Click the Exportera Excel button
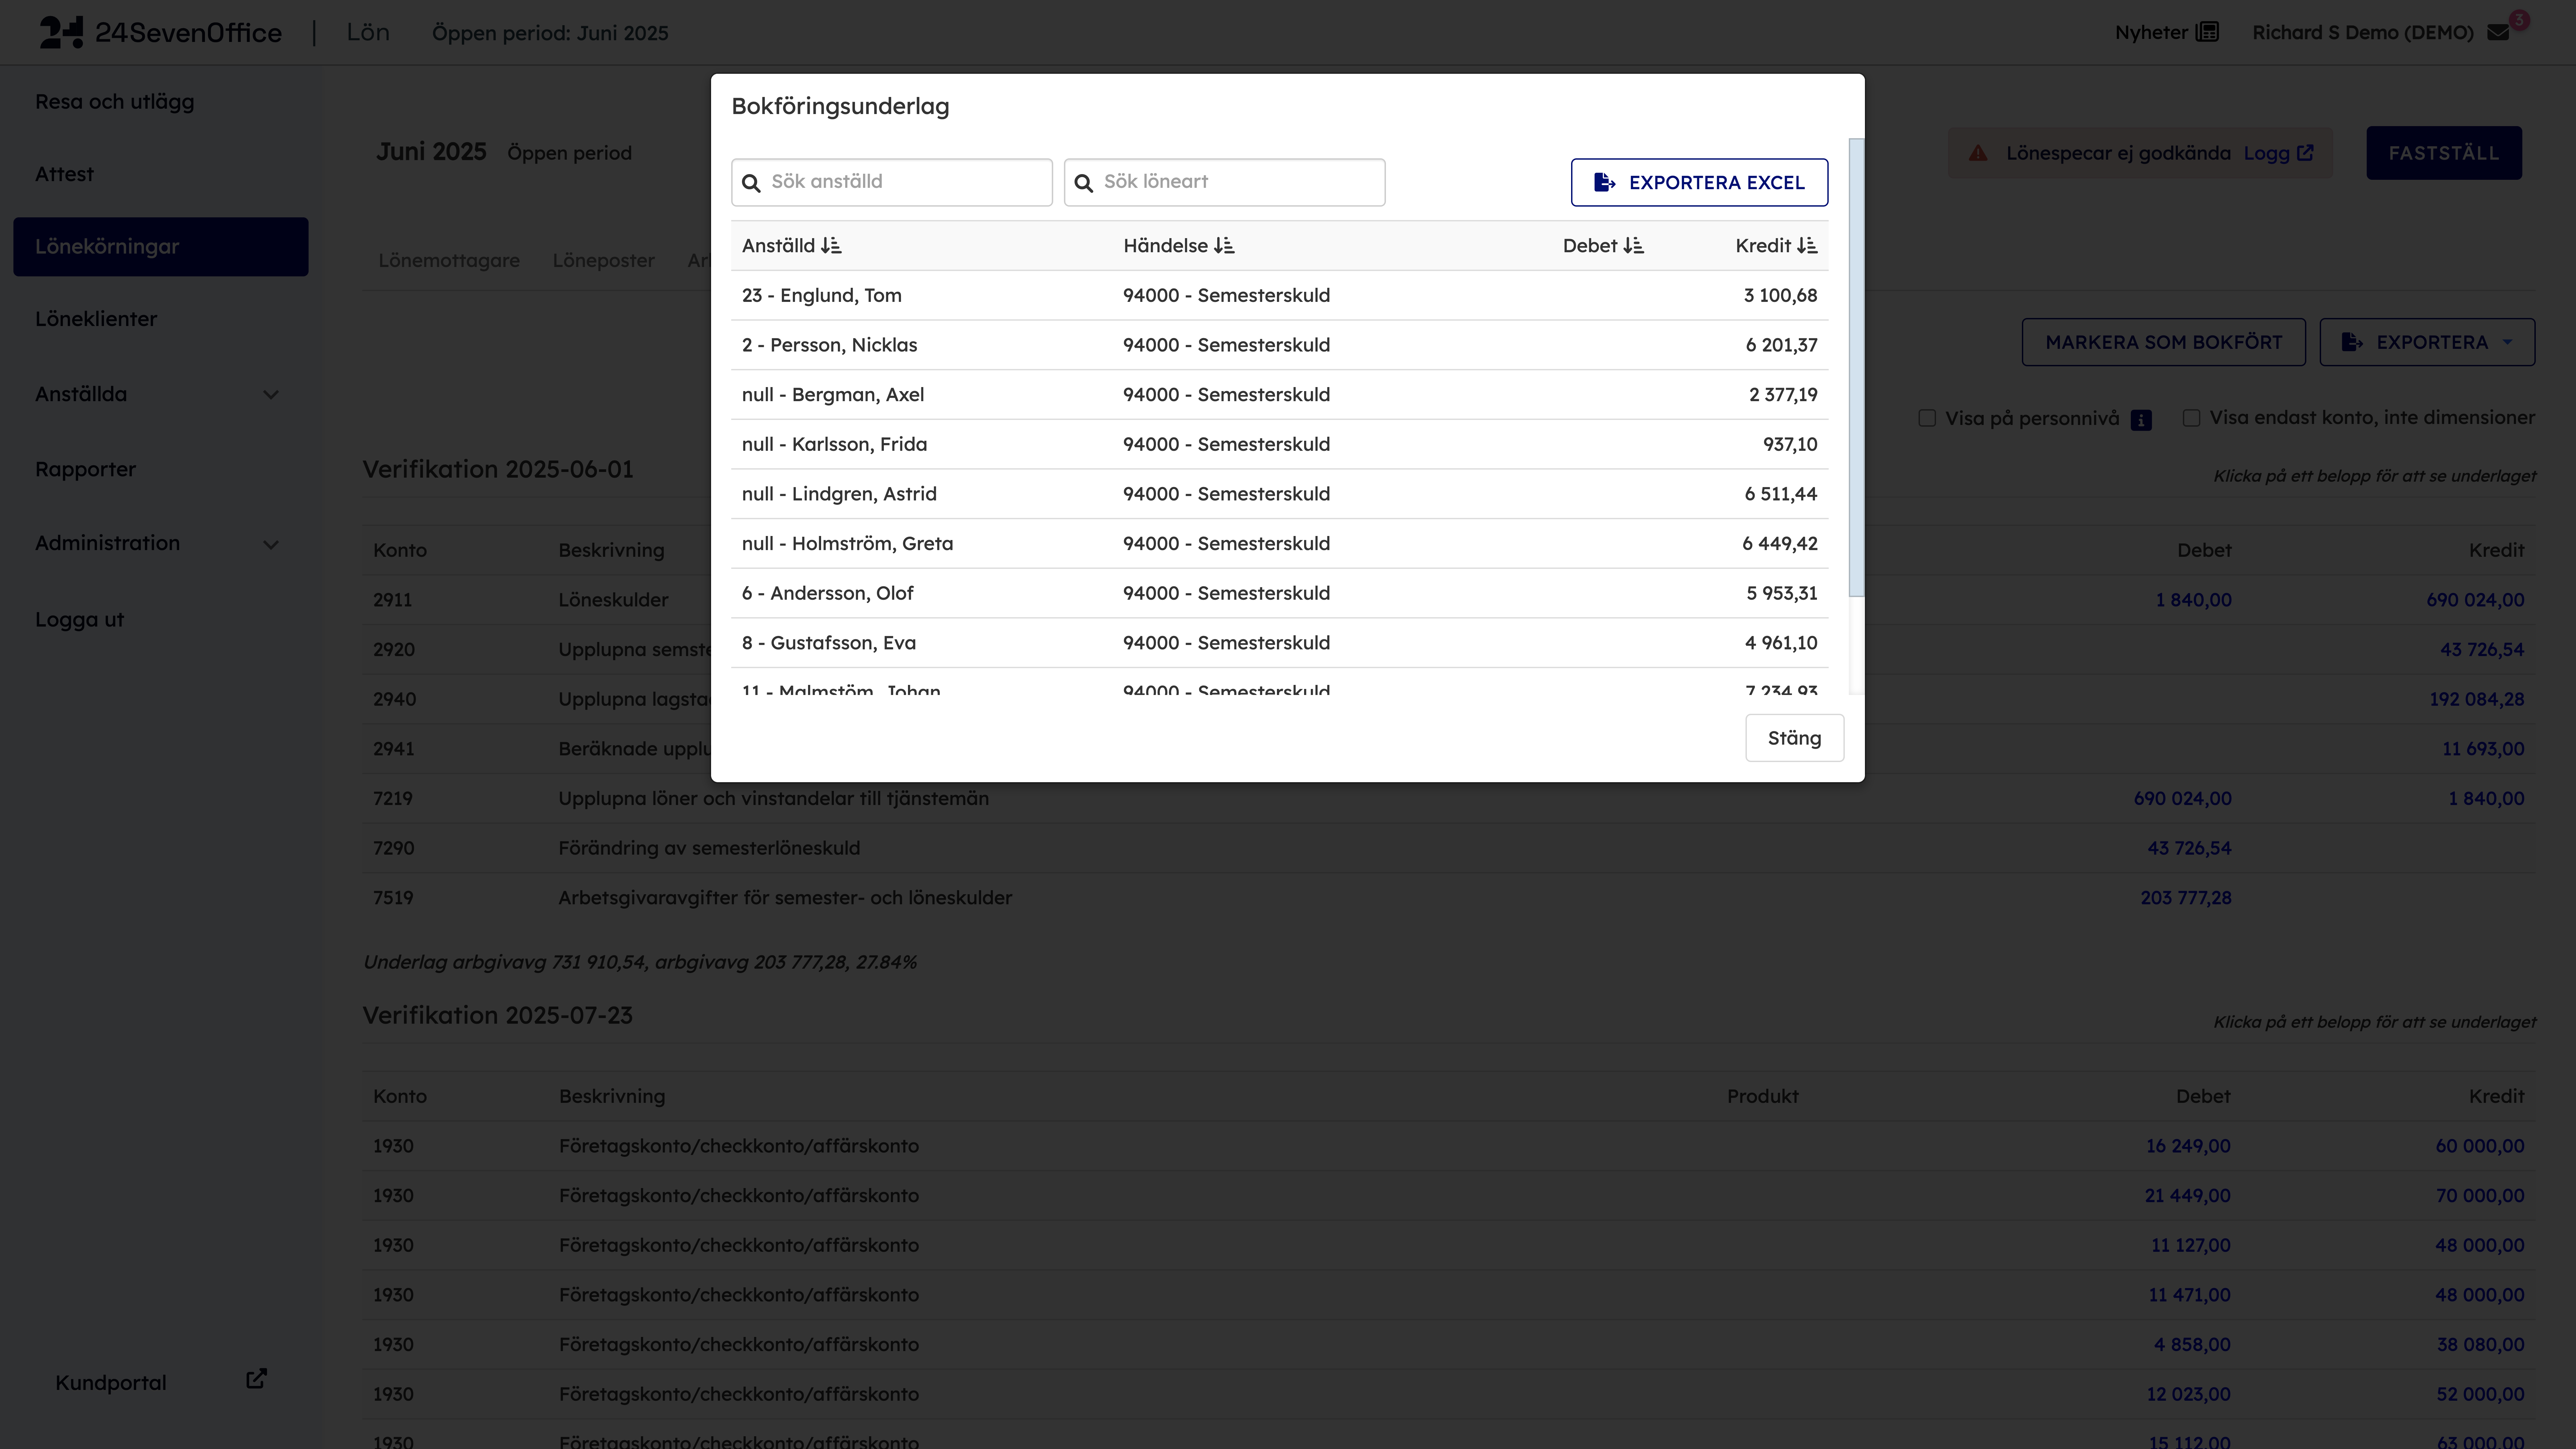The height and width of the screenshot is (1449, 2576). click(1699, 182)
